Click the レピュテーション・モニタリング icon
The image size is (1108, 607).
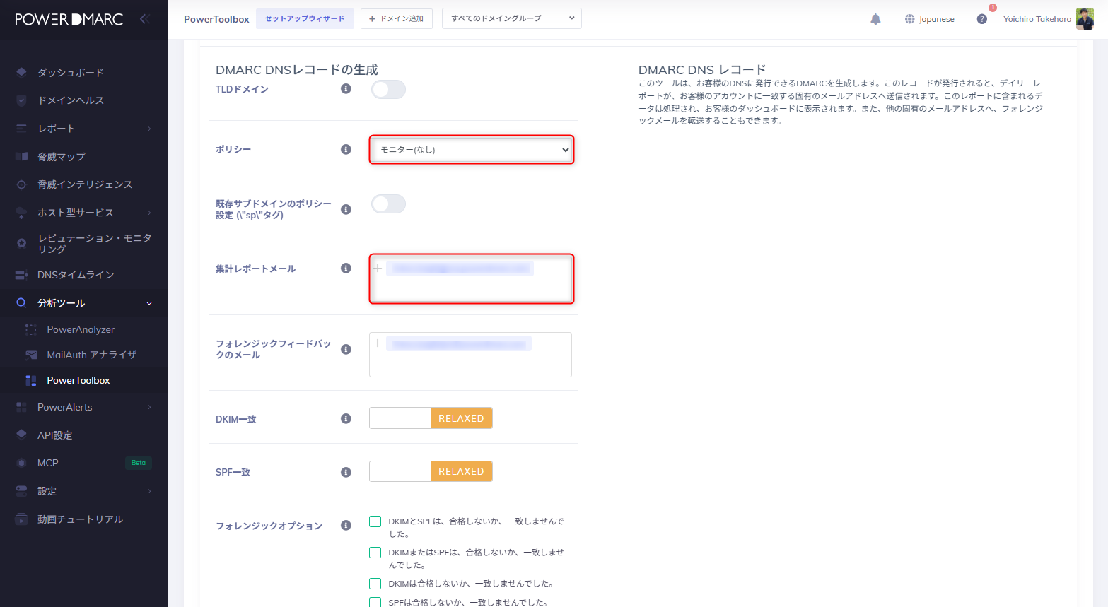pos(21,243)
